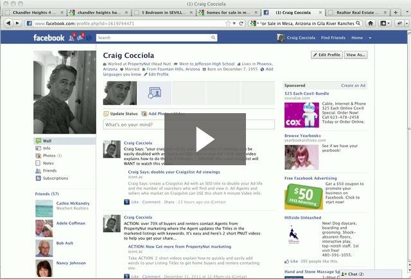Image resolution: width=411 pixels, height=279 pixels.
Task: Open bookmarks toolbar dropdown button
Action: pos(385,23)
